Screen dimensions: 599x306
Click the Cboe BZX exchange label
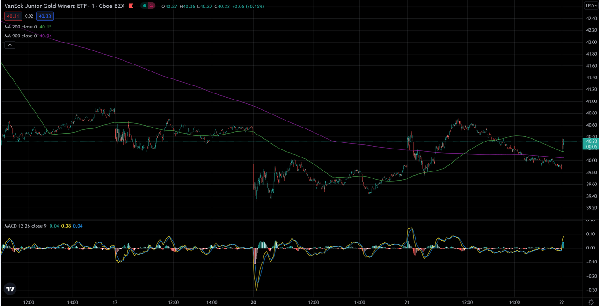pyautogui.click(x=112, y=7)
